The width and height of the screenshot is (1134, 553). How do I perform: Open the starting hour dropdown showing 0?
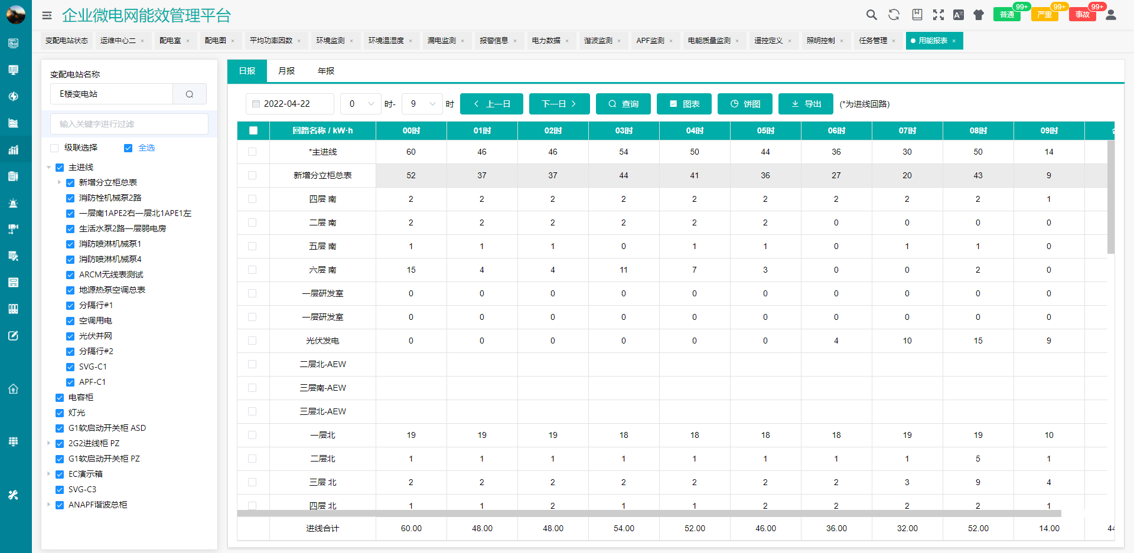pos(360,103)
